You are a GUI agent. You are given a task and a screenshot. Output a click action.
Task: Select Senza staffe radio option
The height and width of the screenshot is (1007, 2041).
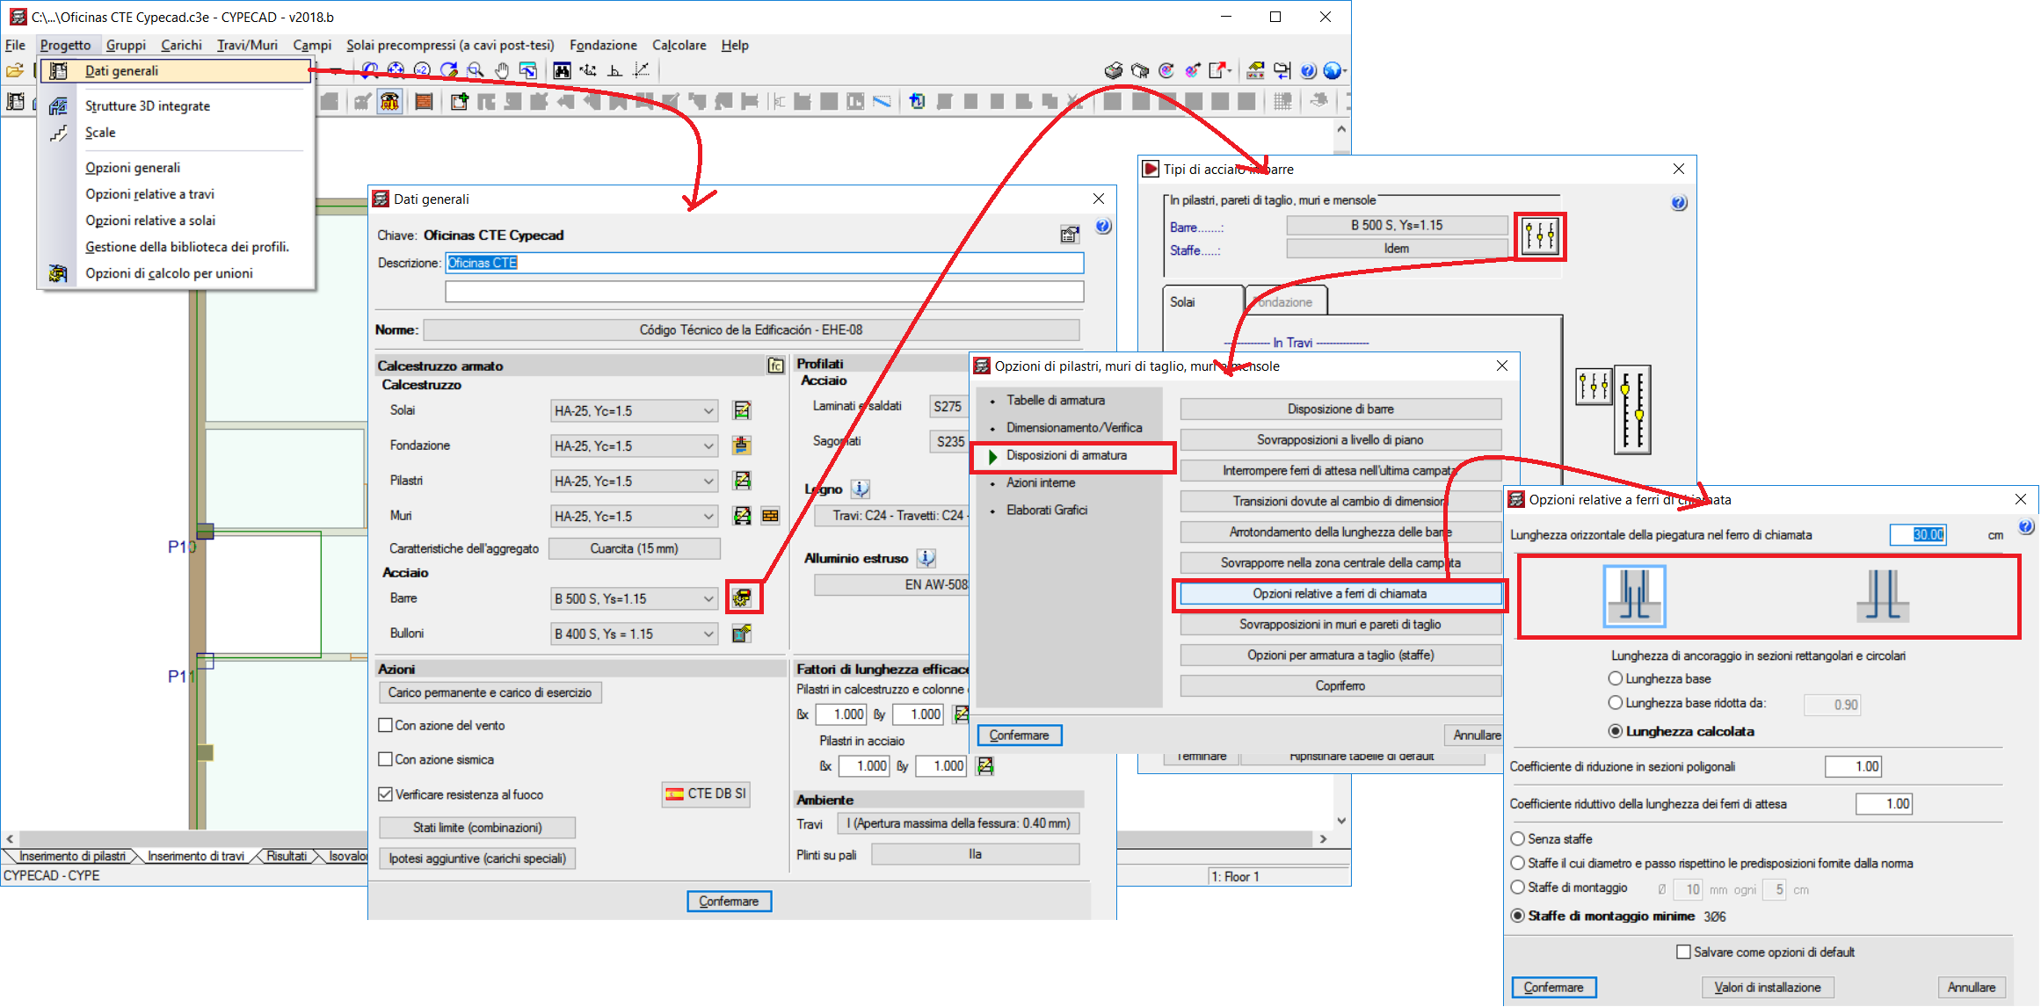[1518, 838]
